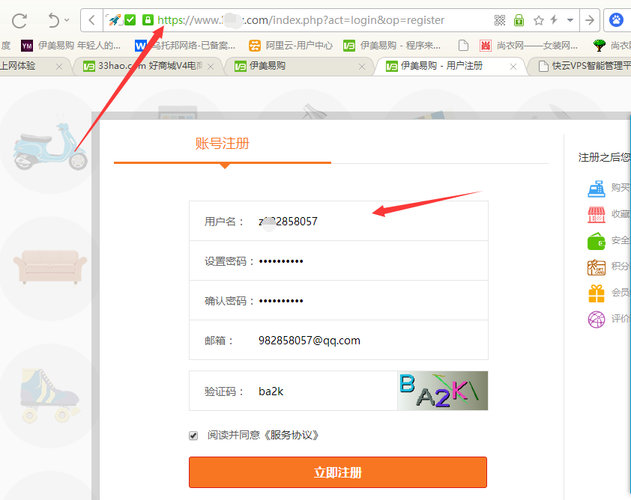Click the password lock icon in address bar
631x500 pixels.
click(x=519, y=19)
